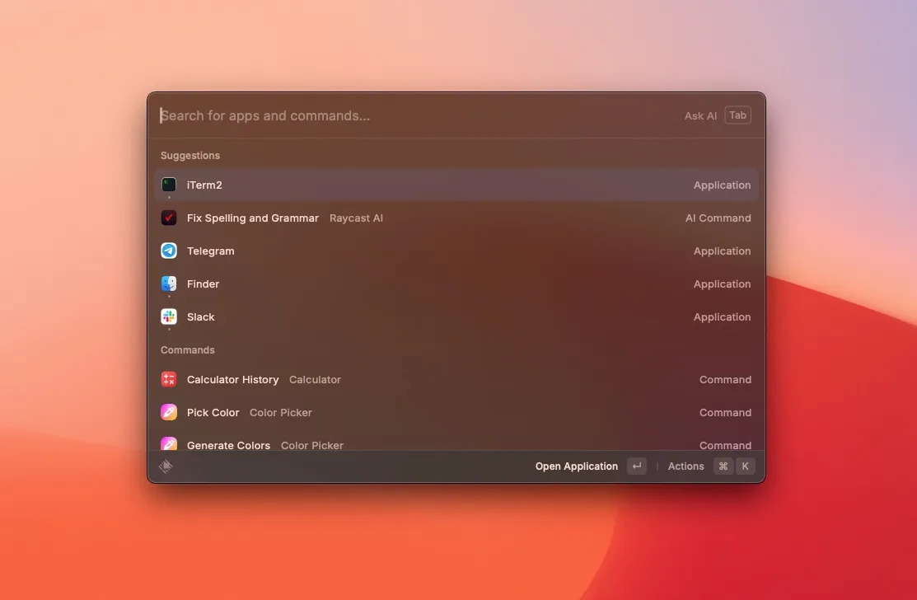Viewport: 917px width, 600px height.
Task: Click the Generate Colors icon
Action: pyautogui.click(x=169, y=445)
